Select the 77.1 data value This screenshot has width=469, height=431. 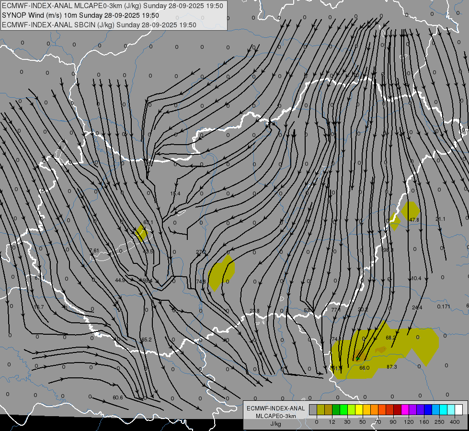pos(336,310)
